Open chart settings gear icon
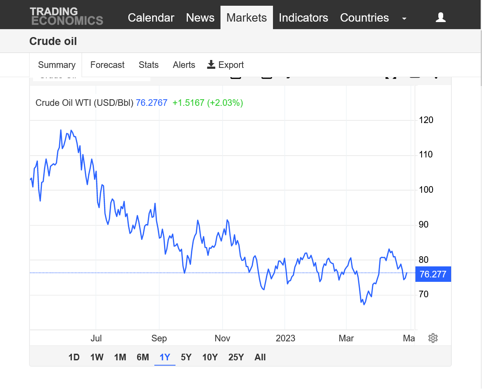482x389 pixels. click(x=433, y=338)
